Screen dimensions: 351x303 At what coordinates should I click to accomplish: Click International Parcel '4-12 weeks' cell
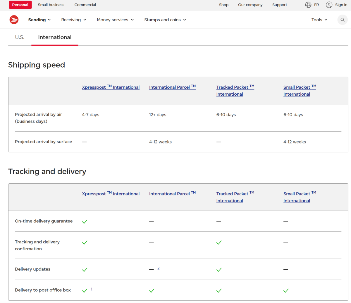click(x=160, y=142)
